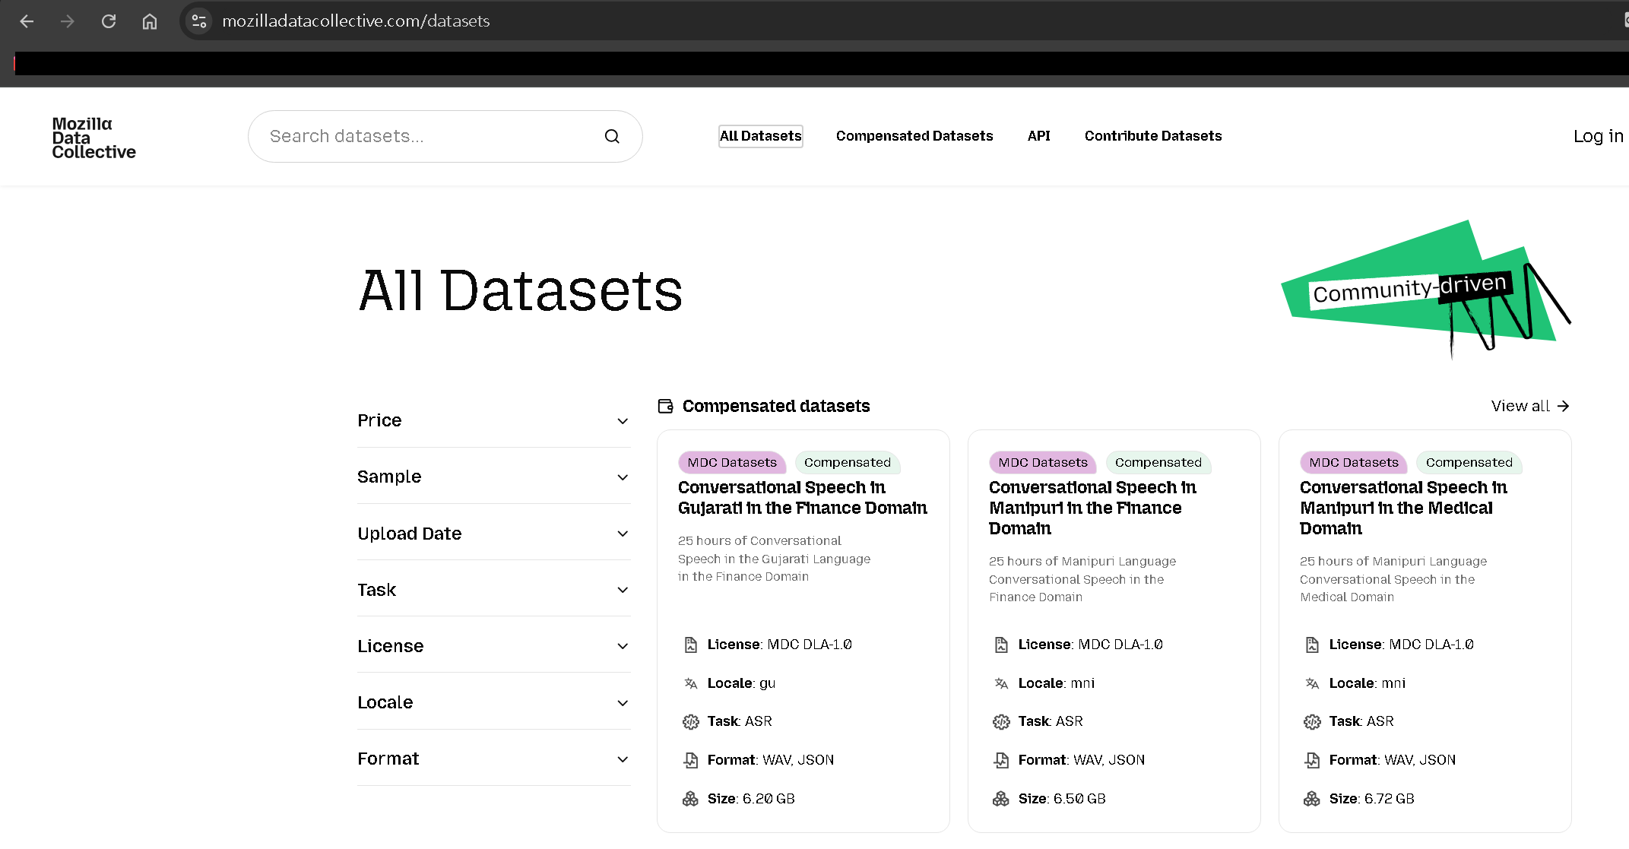
Task: Open the Contribute Datasets nav item
Action: tap(1153, 136)
